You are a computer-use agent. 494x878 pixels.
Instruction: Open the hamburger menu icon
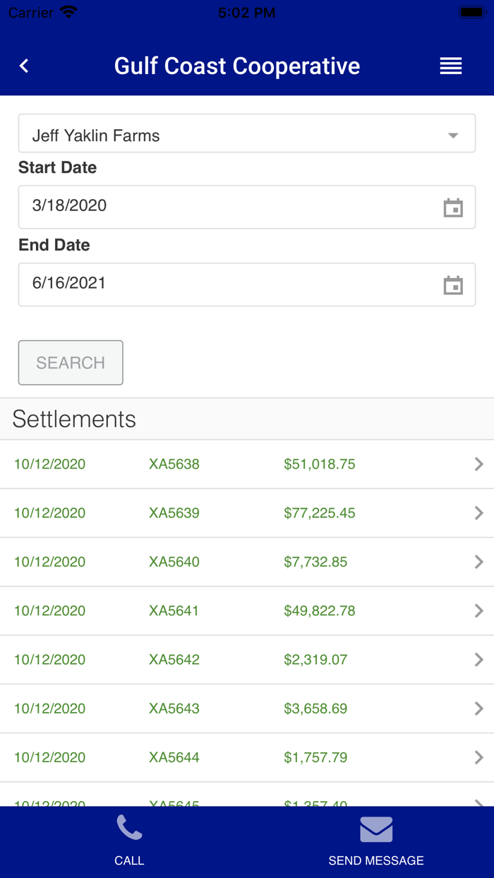451,66
